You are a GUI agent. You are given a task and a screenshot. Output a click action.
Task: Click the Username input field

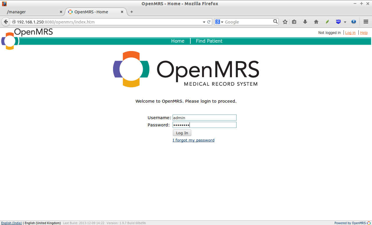point(205,118)
